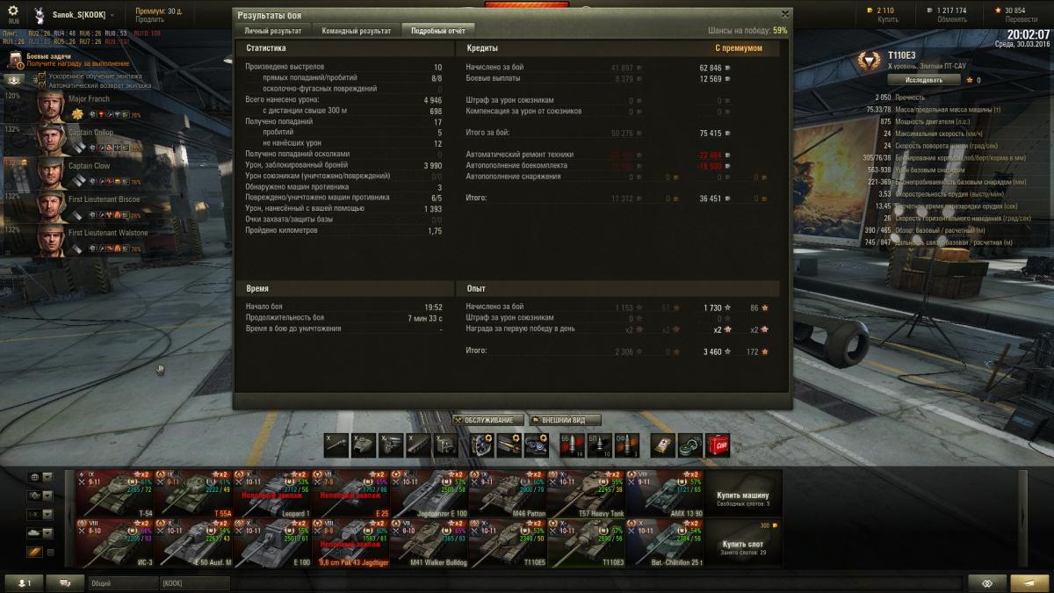
Task: Select the suspension tracks module slot icon
Action: point(418,445)
